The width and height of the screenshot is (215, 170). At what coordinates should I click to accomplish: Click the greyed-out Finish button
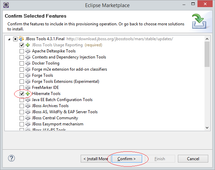[x=160, y=159]
